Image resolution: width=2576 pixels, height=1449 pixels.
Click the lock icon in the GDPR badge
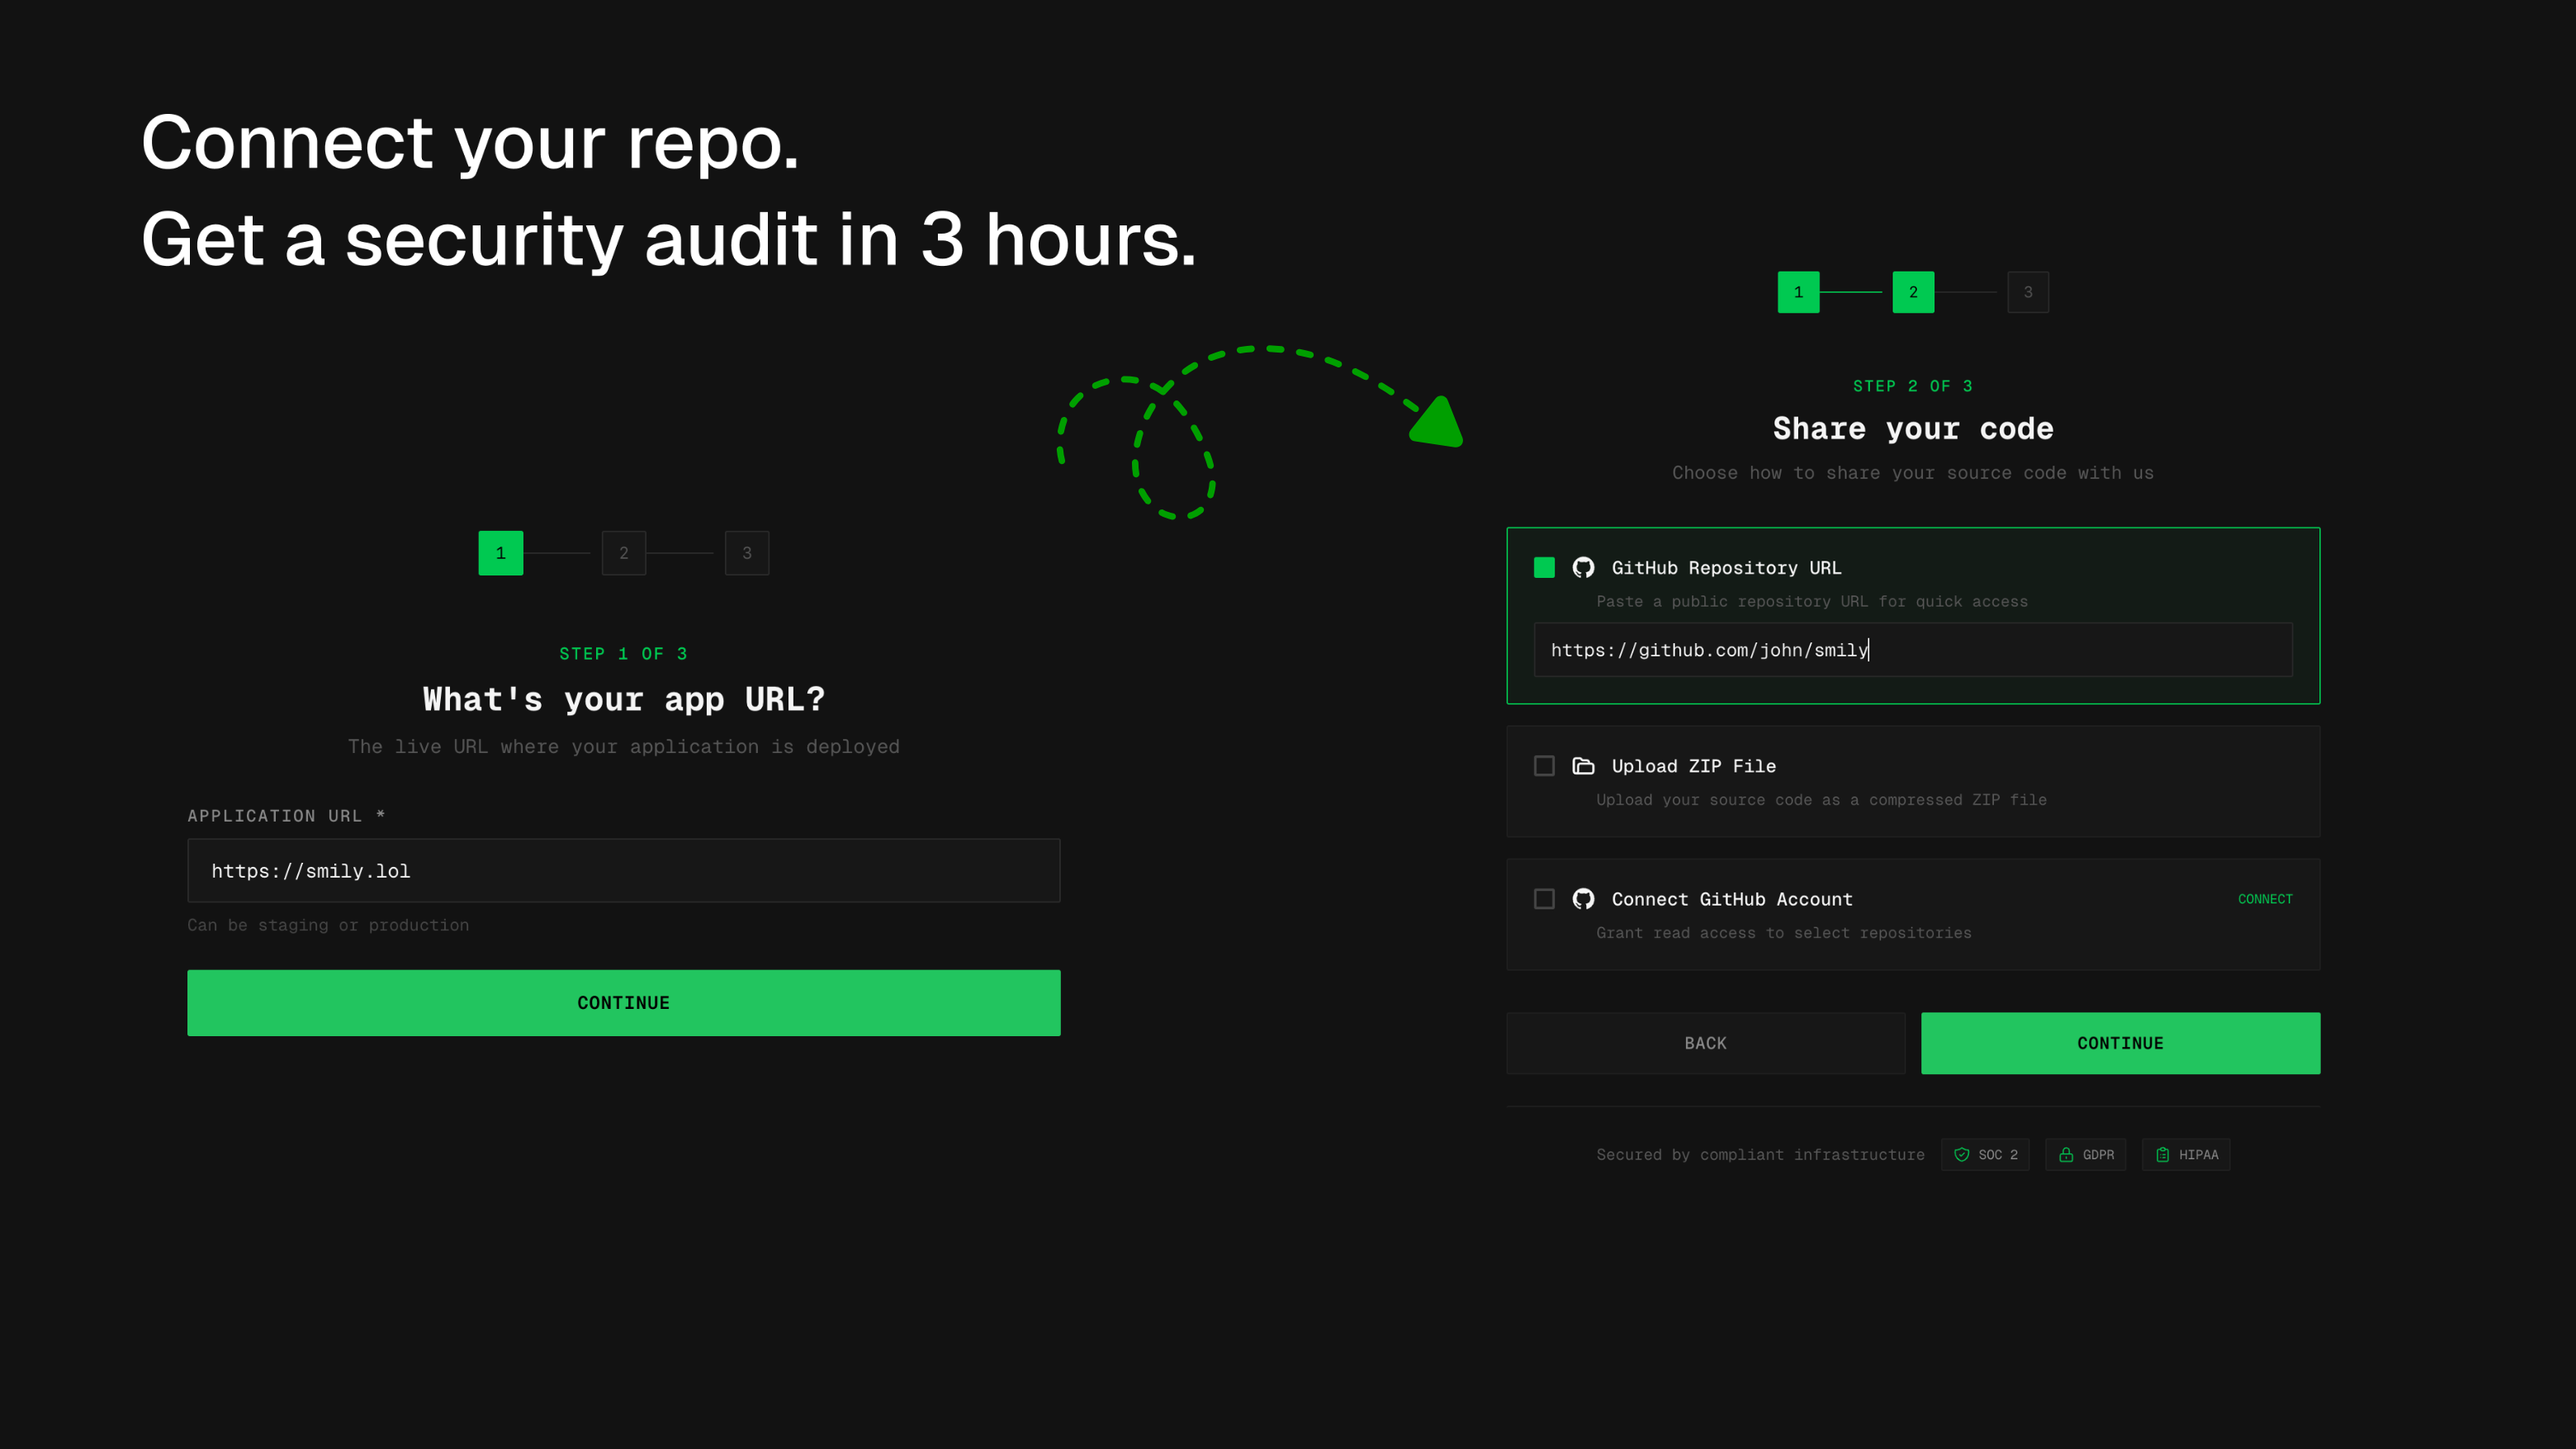coord(2064,1154)
